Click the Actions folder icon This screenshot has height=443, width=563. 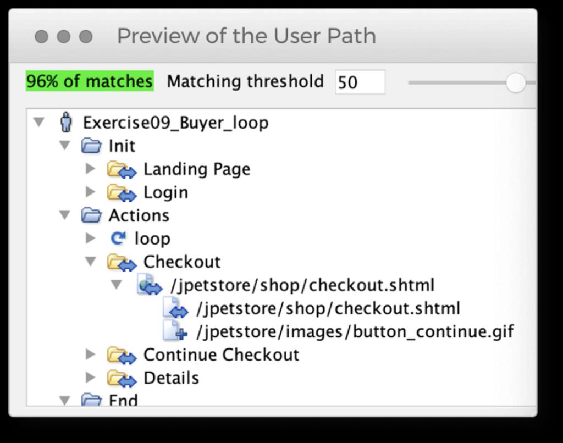click(91, 215)
